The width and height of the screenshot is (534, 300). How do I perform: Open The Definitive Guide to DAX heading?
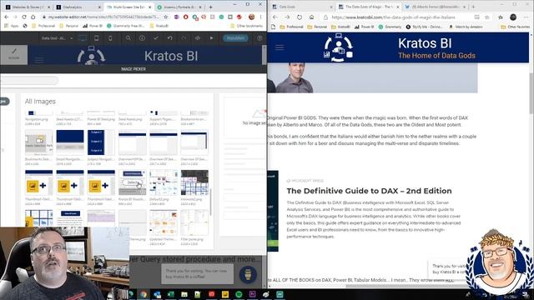coord(369,191)
